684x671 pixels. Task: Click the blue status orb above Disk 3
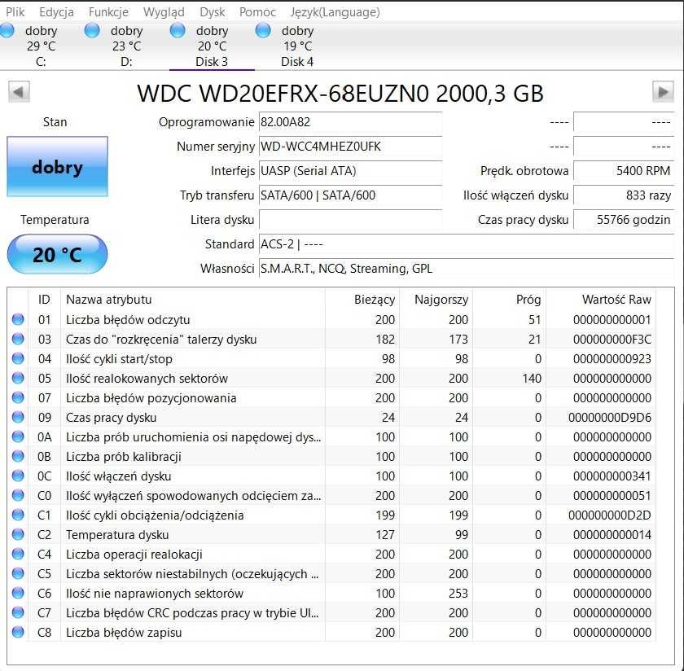[178, 31]
